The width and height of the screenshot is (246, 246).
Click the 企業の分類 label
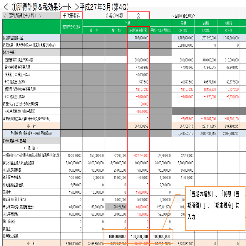pyautogui.click(x=114, y=16)
